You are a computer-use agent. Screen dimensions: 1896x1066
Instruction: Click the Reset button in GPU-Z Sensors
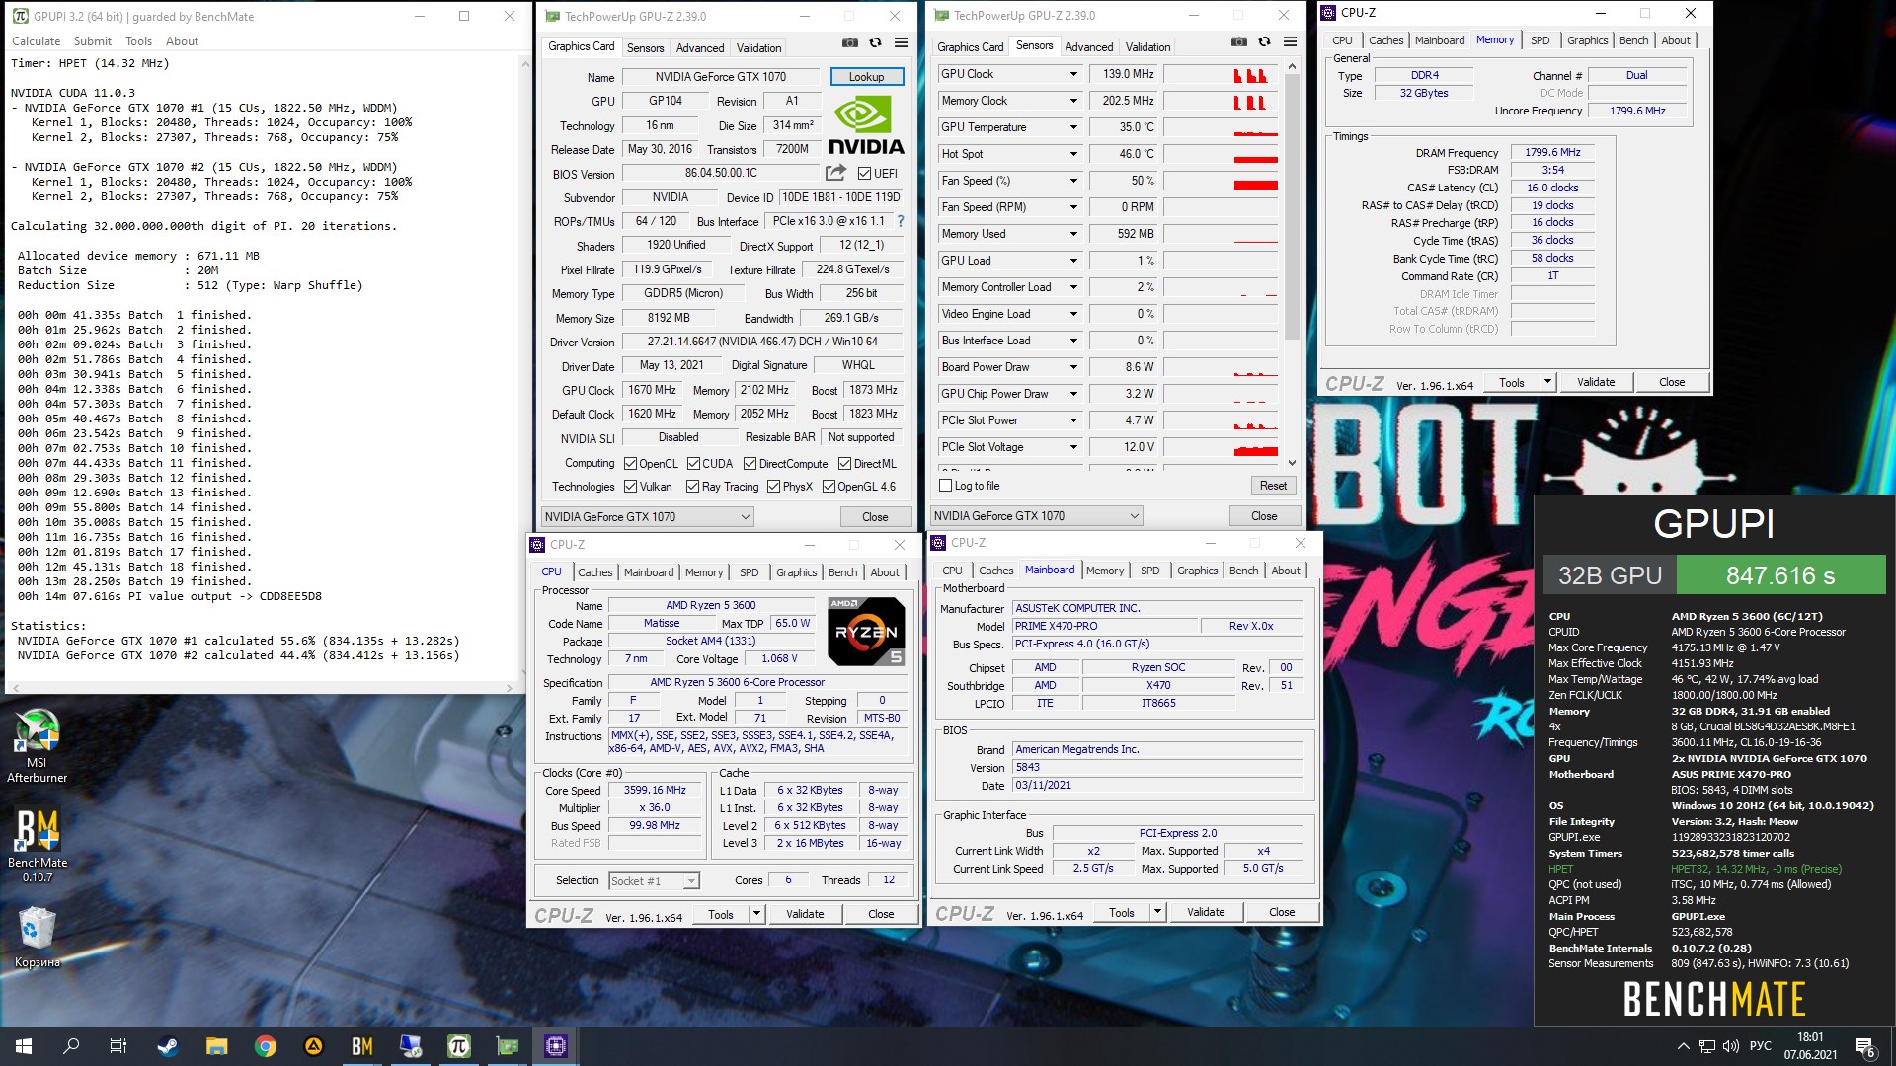[1273, 486]
